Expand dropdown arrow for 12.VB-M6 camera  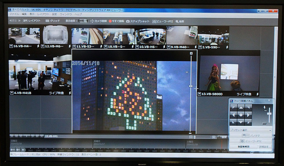(43, 46)
